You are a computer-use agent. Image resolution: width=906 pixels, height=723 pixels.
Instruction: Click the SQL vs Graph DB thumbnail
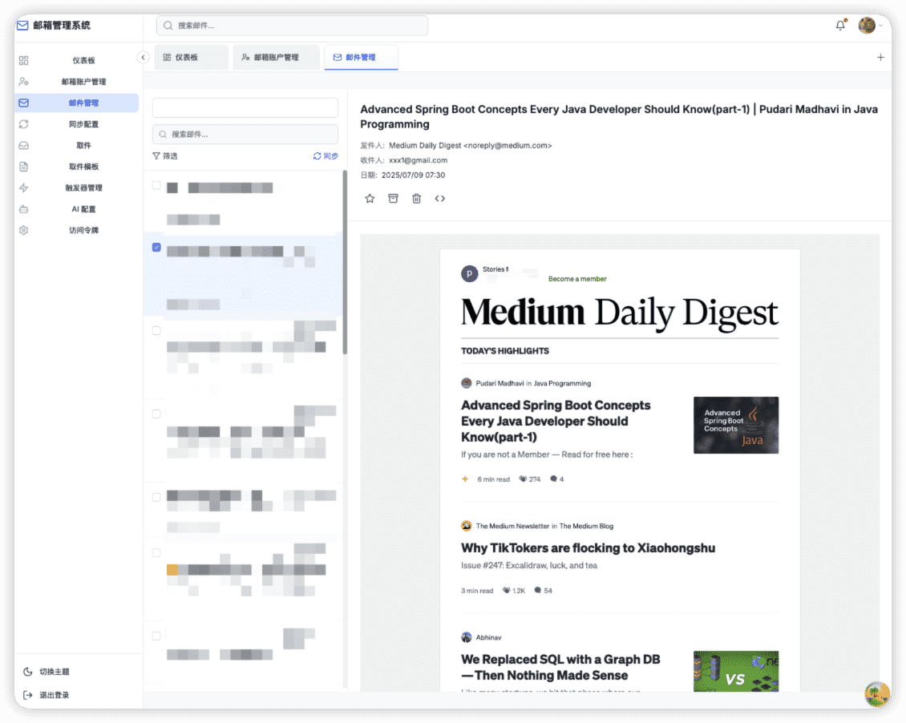[736, 671]
